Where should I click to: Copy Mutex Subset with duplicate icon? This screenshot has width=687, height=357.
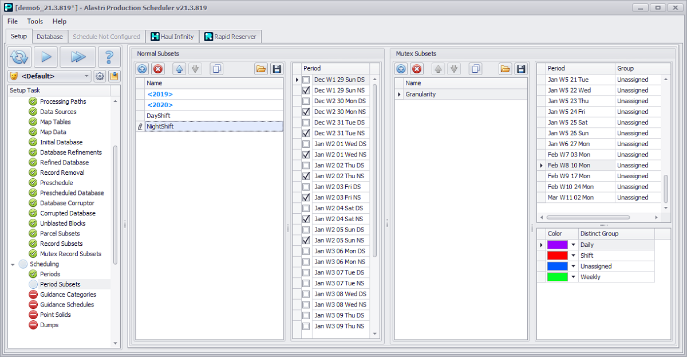(475, 69)
